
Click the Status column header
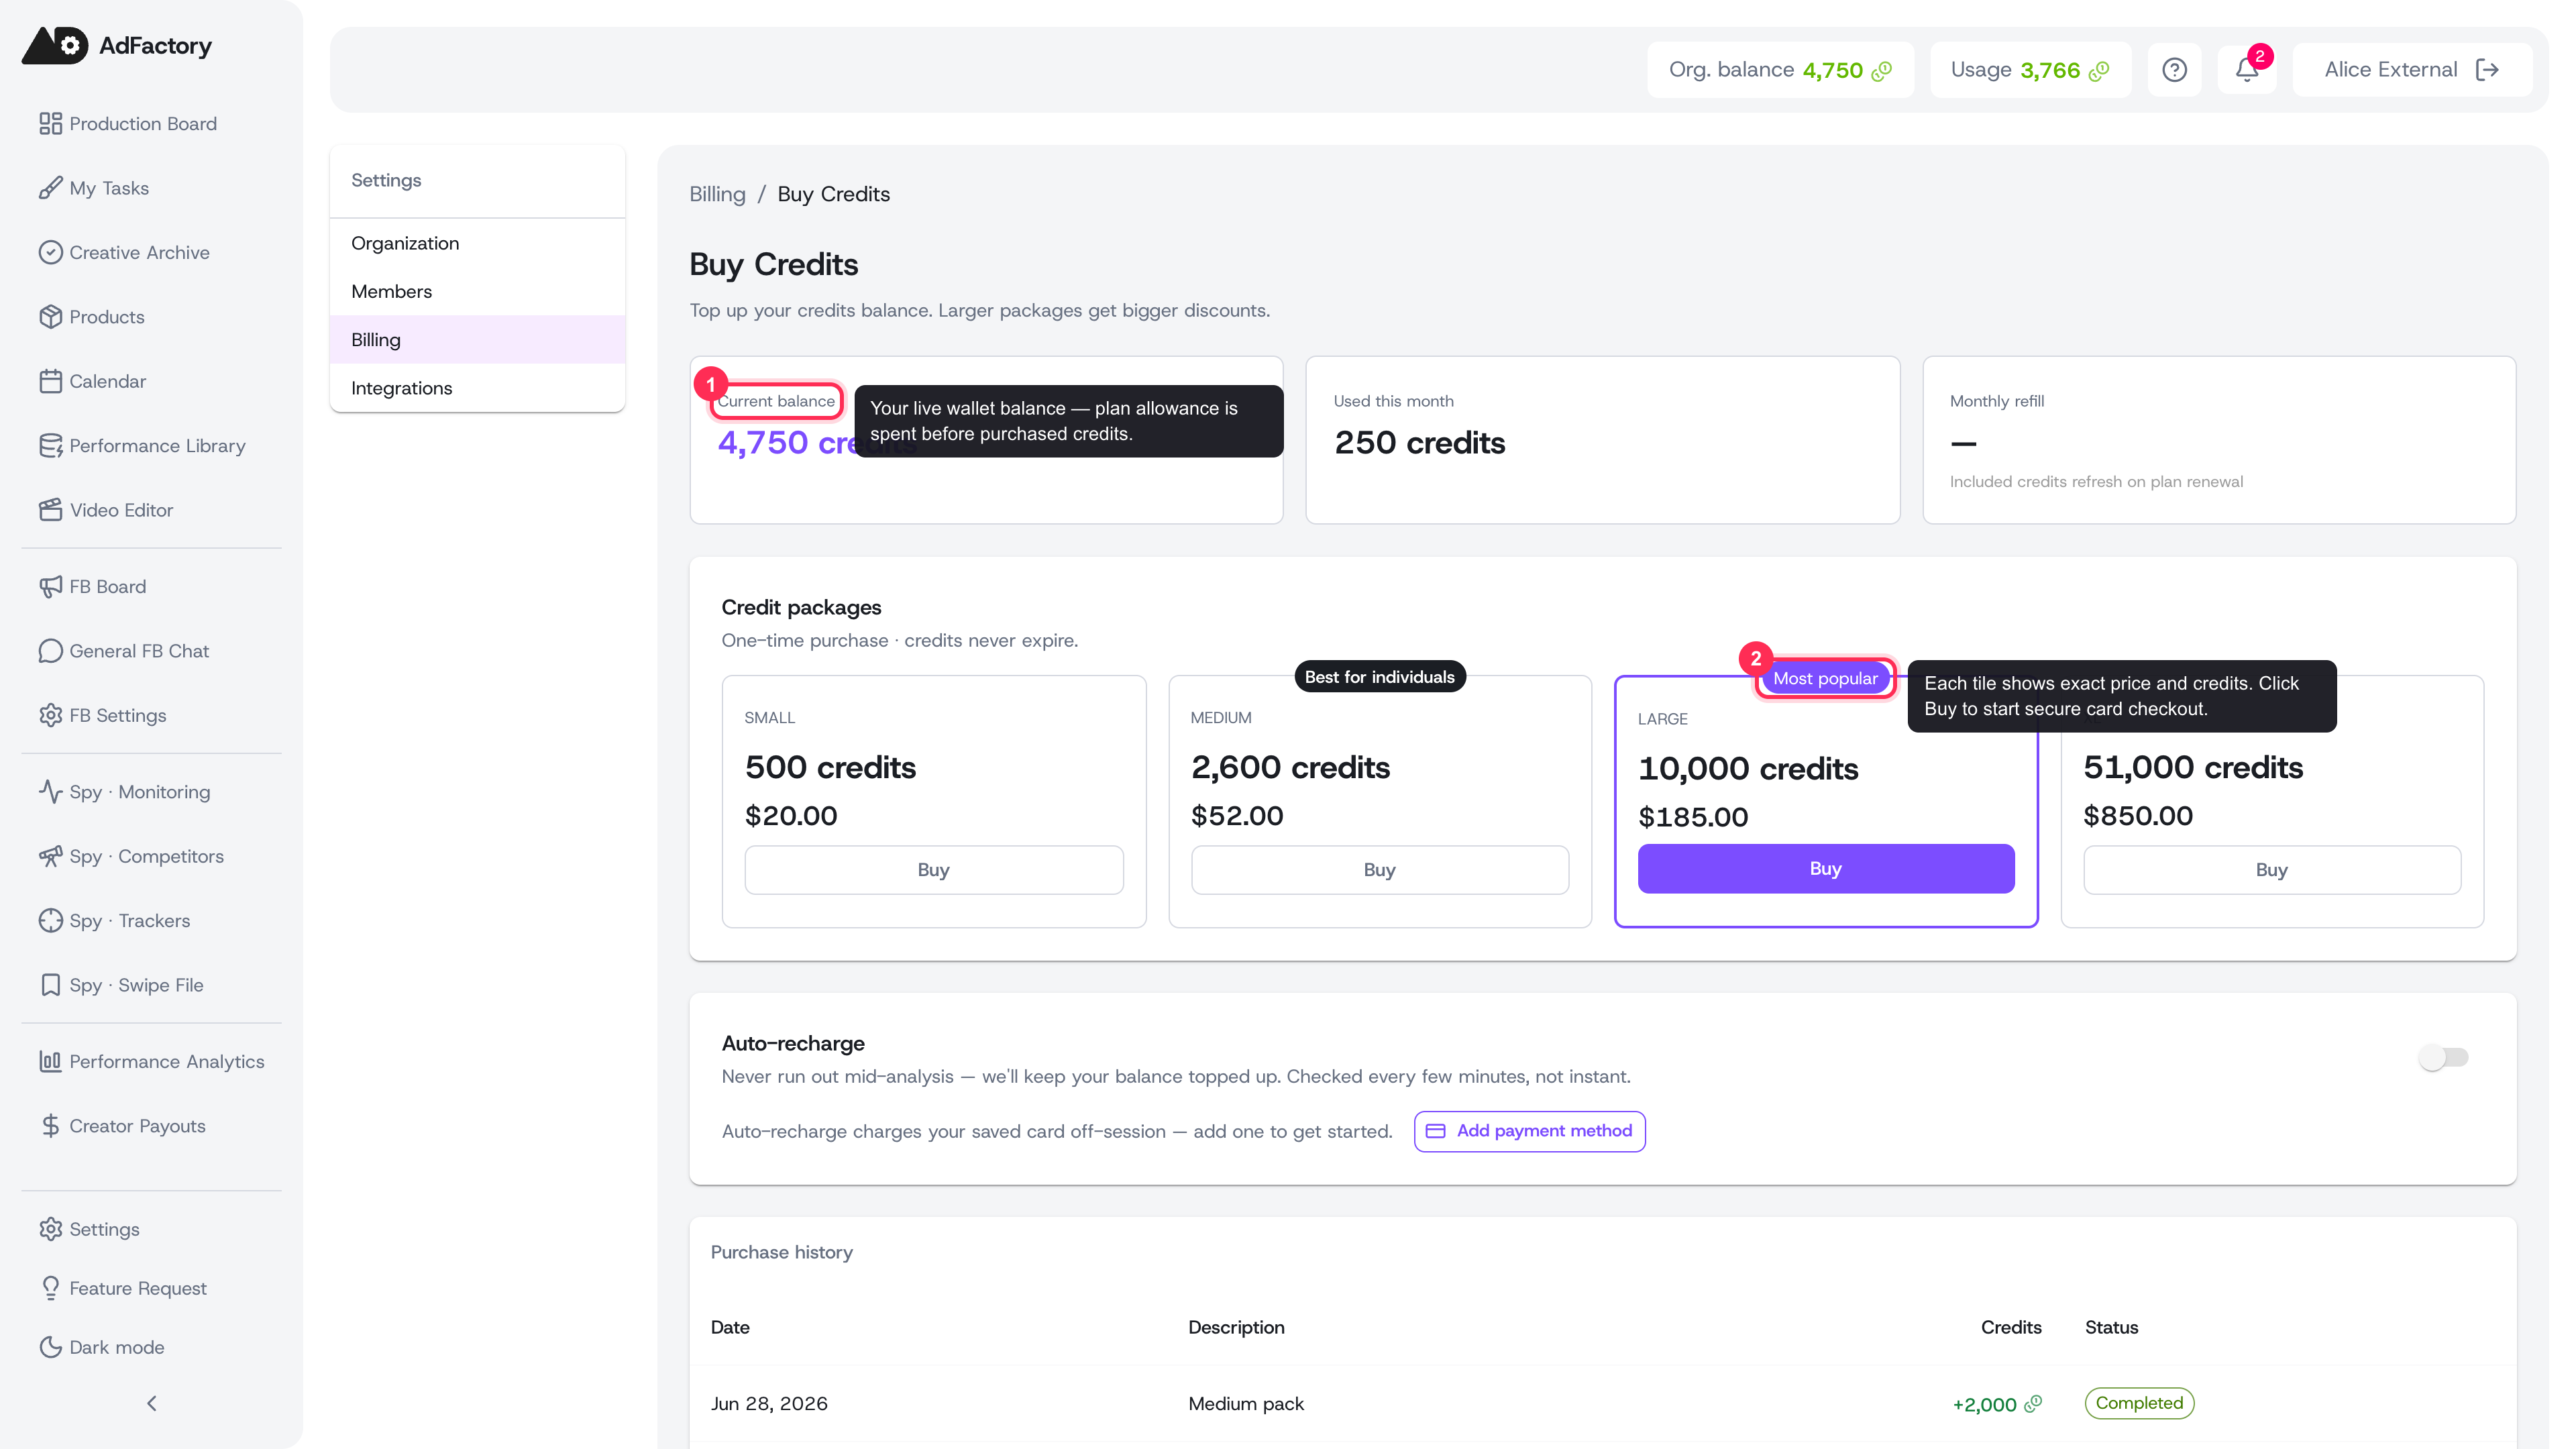click(2111, 1327)
